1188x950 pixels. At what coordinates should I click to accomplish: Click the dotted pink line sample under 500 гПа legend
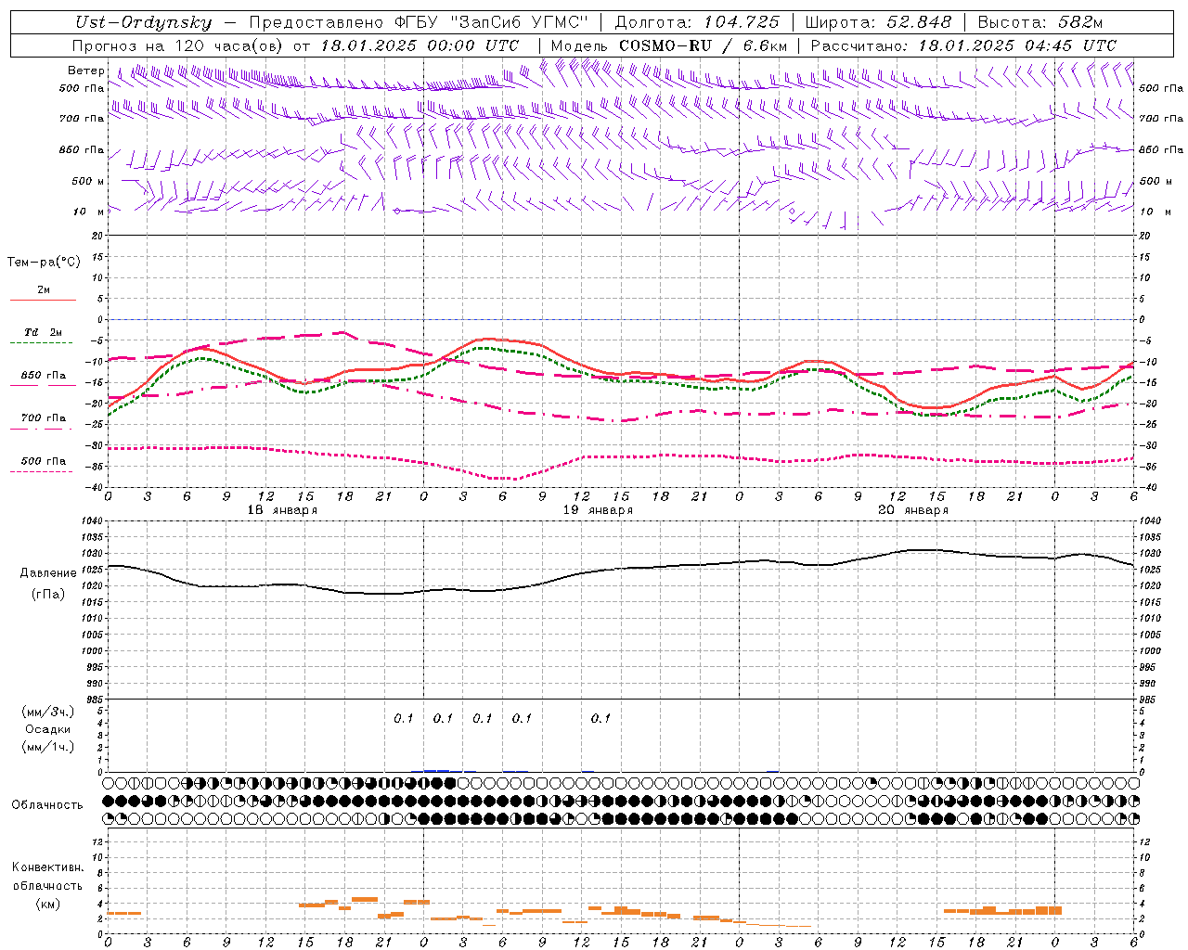[x=42, y=472]
